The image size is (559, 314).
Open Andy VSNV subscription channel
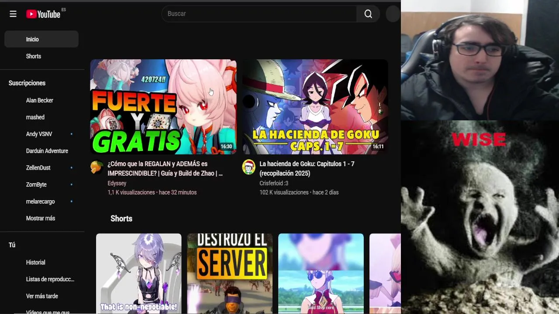pyautogui.click(x=41, y=134)
